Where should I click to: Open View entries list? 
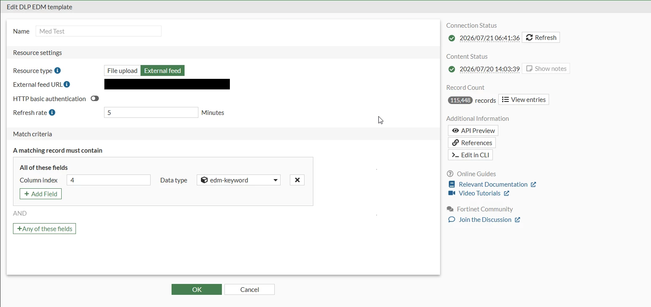pos(523,99)
